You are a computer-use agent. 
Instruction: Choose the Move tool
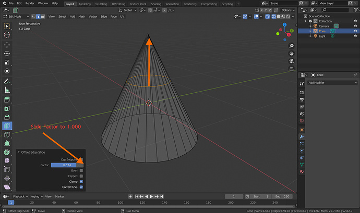point(7,45)
